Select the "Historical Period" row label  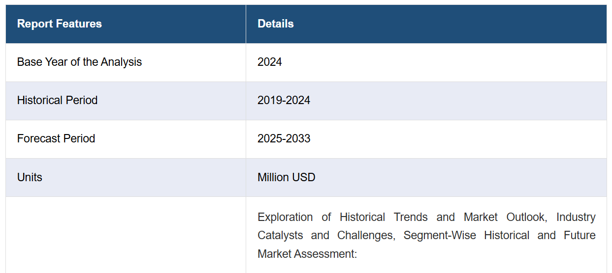pos(57,100)
